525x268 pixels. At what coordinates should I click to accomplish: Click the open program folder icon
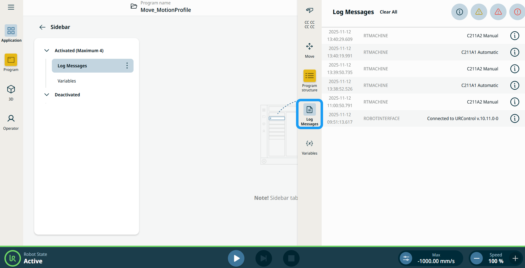pos(134,6)
